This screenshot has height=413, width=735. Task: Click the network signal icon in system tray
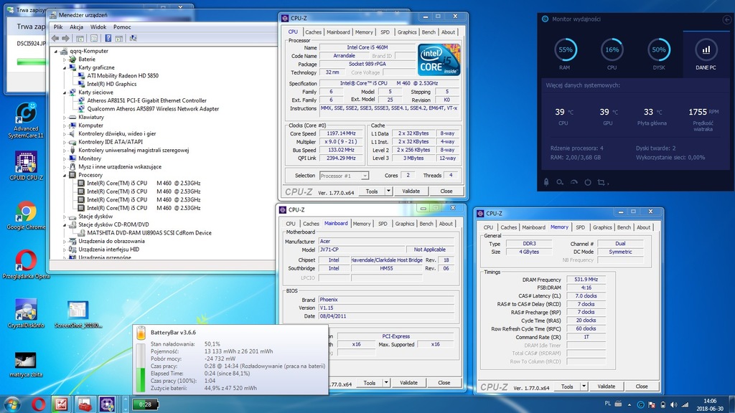coord(685,404)
